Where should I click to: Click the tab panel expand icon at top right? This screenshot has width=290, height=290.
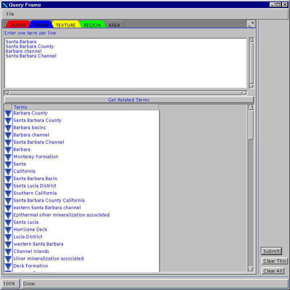tap(251, 24)
